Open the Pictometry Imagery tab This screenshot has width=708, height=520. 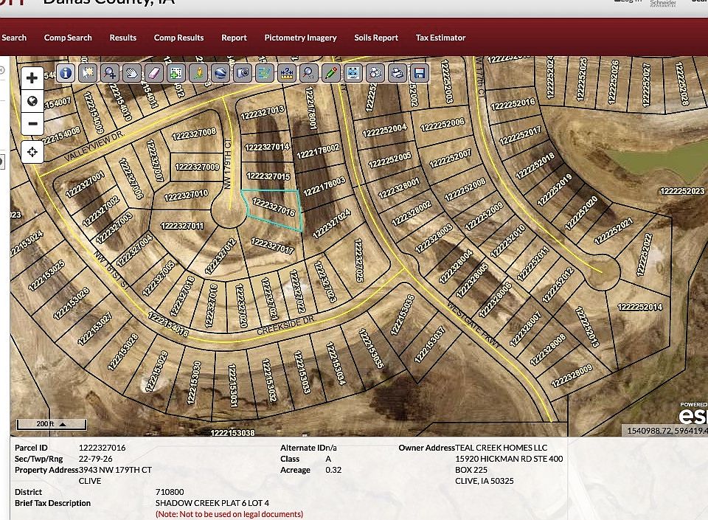(300, 38)
